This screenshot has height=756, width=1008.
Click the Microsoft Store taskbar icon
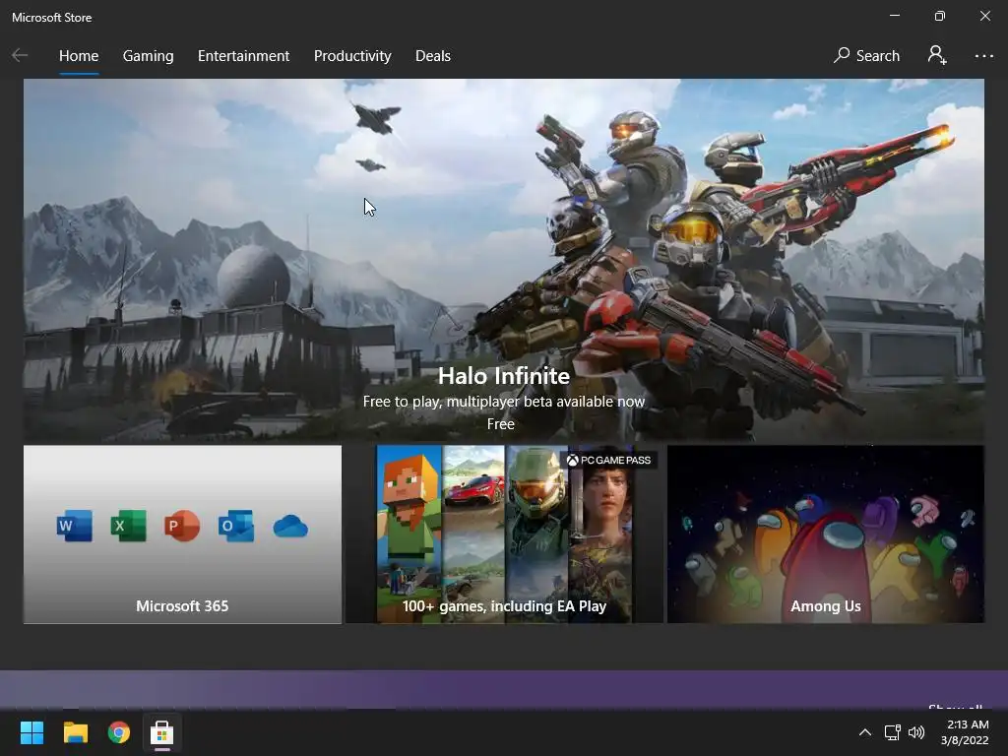pyautogui.click(x=162, y=732)
